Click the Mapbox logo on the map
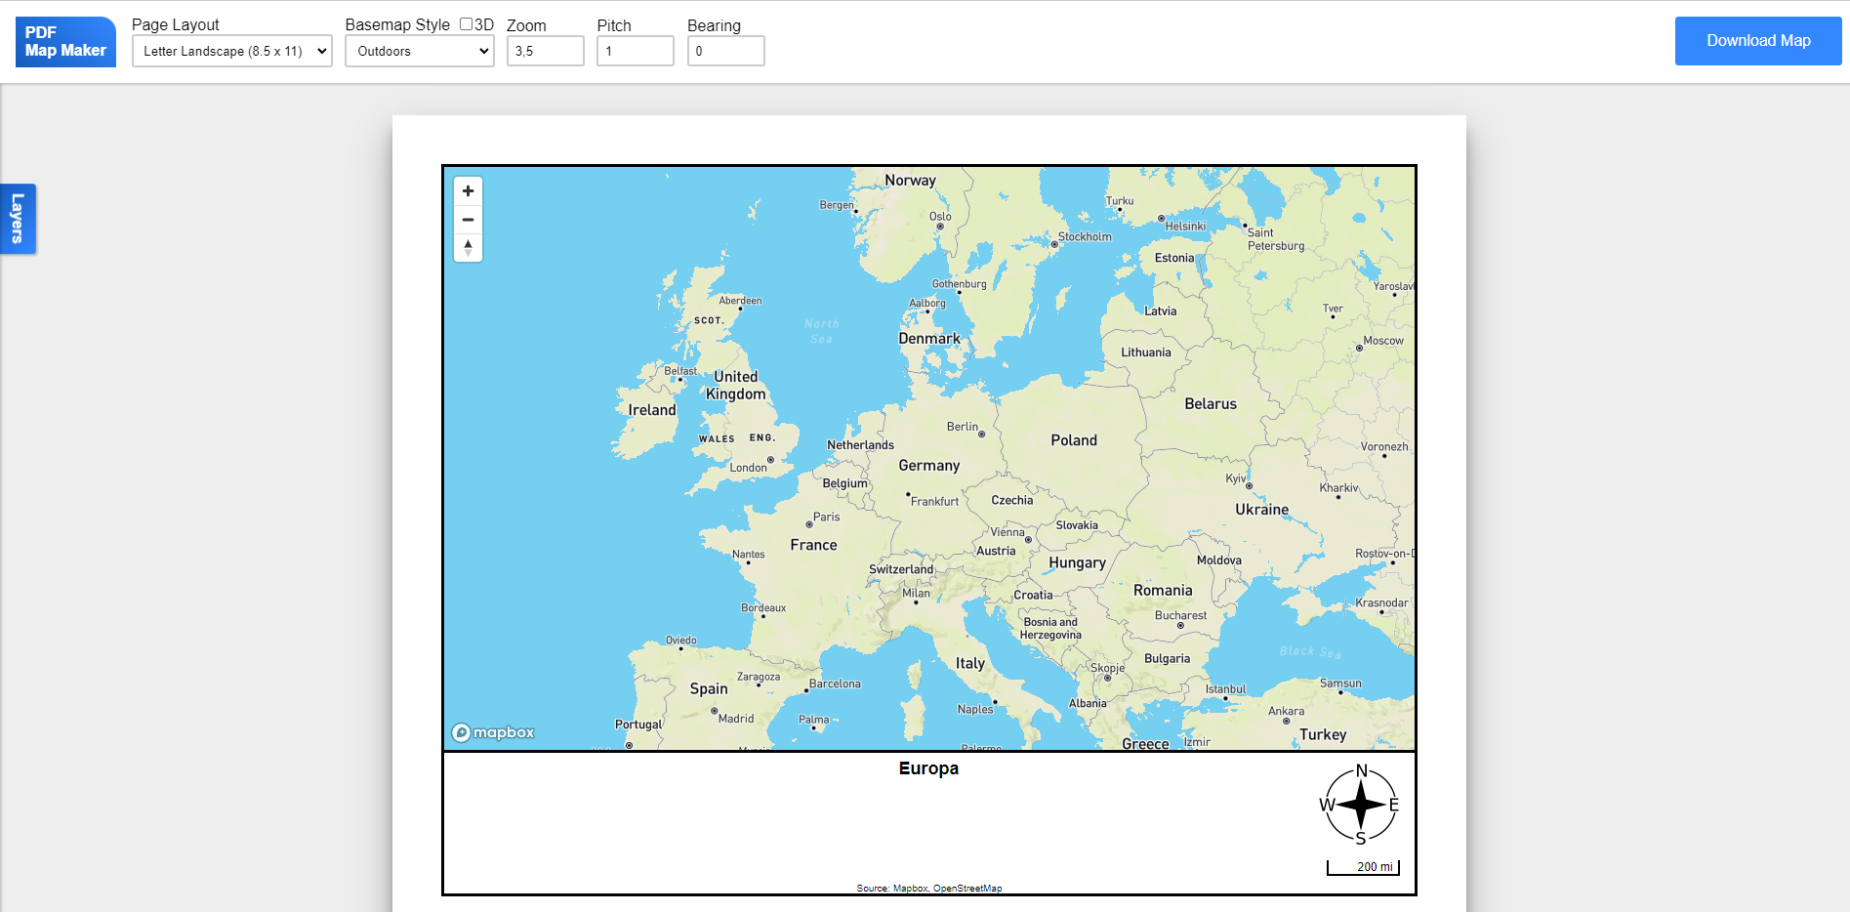Viewport: 1850px width, 912px height. (x=492, y=730)
